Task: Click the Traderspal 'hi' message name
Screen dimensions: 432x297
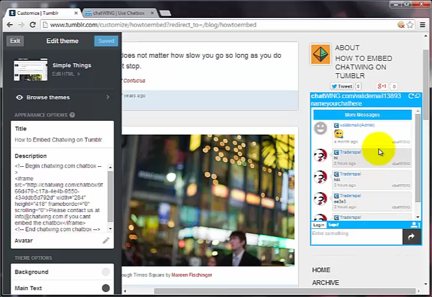Action: [350, 152]
